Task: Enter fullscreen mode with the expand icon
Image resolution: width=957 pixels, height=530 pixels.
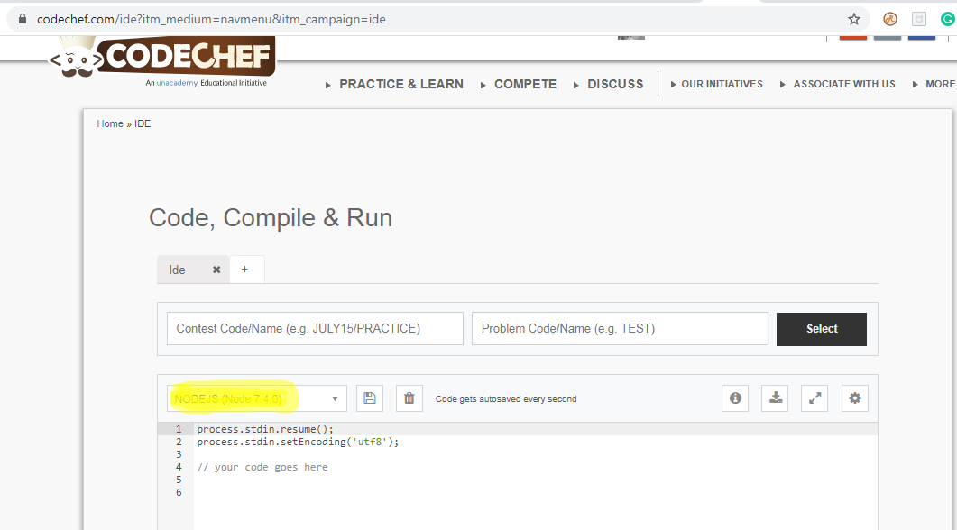Action: pyautogui.click(x=814, y=397)
